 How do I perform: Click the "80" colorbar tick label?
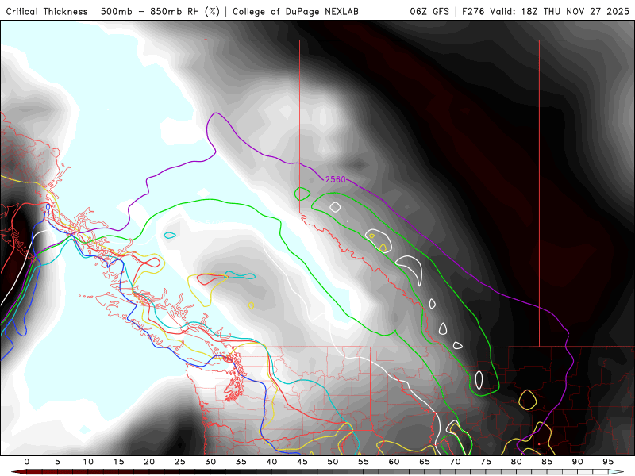click(x=516, y=462)
